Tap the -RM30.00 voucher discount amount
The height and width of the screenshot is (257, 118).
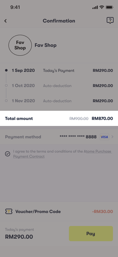(103, 212)
